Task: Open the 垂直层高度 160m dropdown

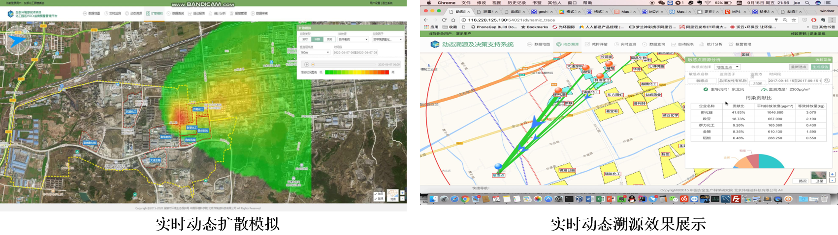Action: pos(315,52)
